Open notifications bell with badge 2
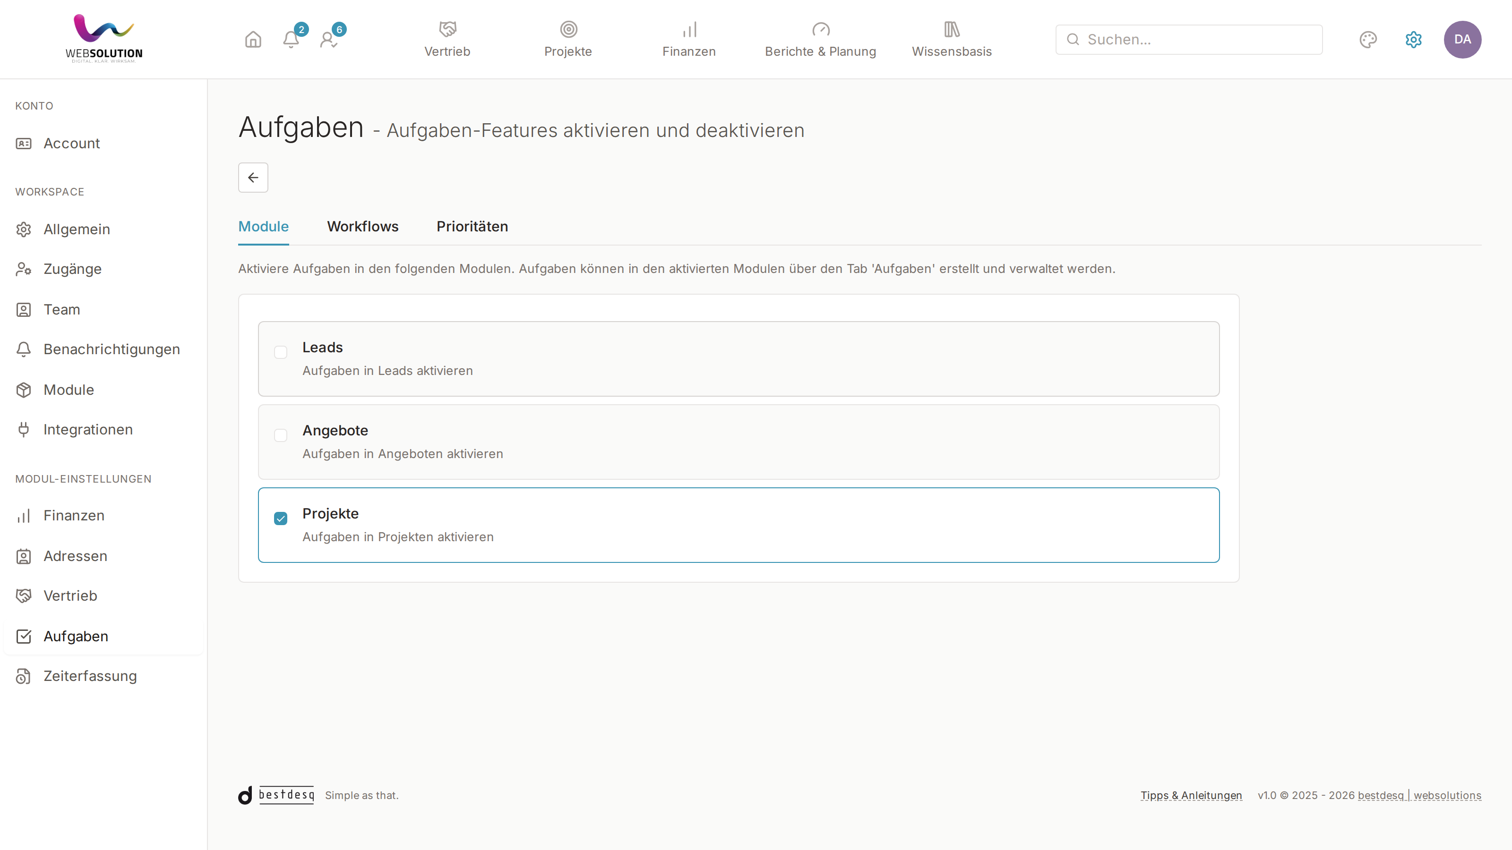This screenshot has height=850, width=1512. coord(291,39)
